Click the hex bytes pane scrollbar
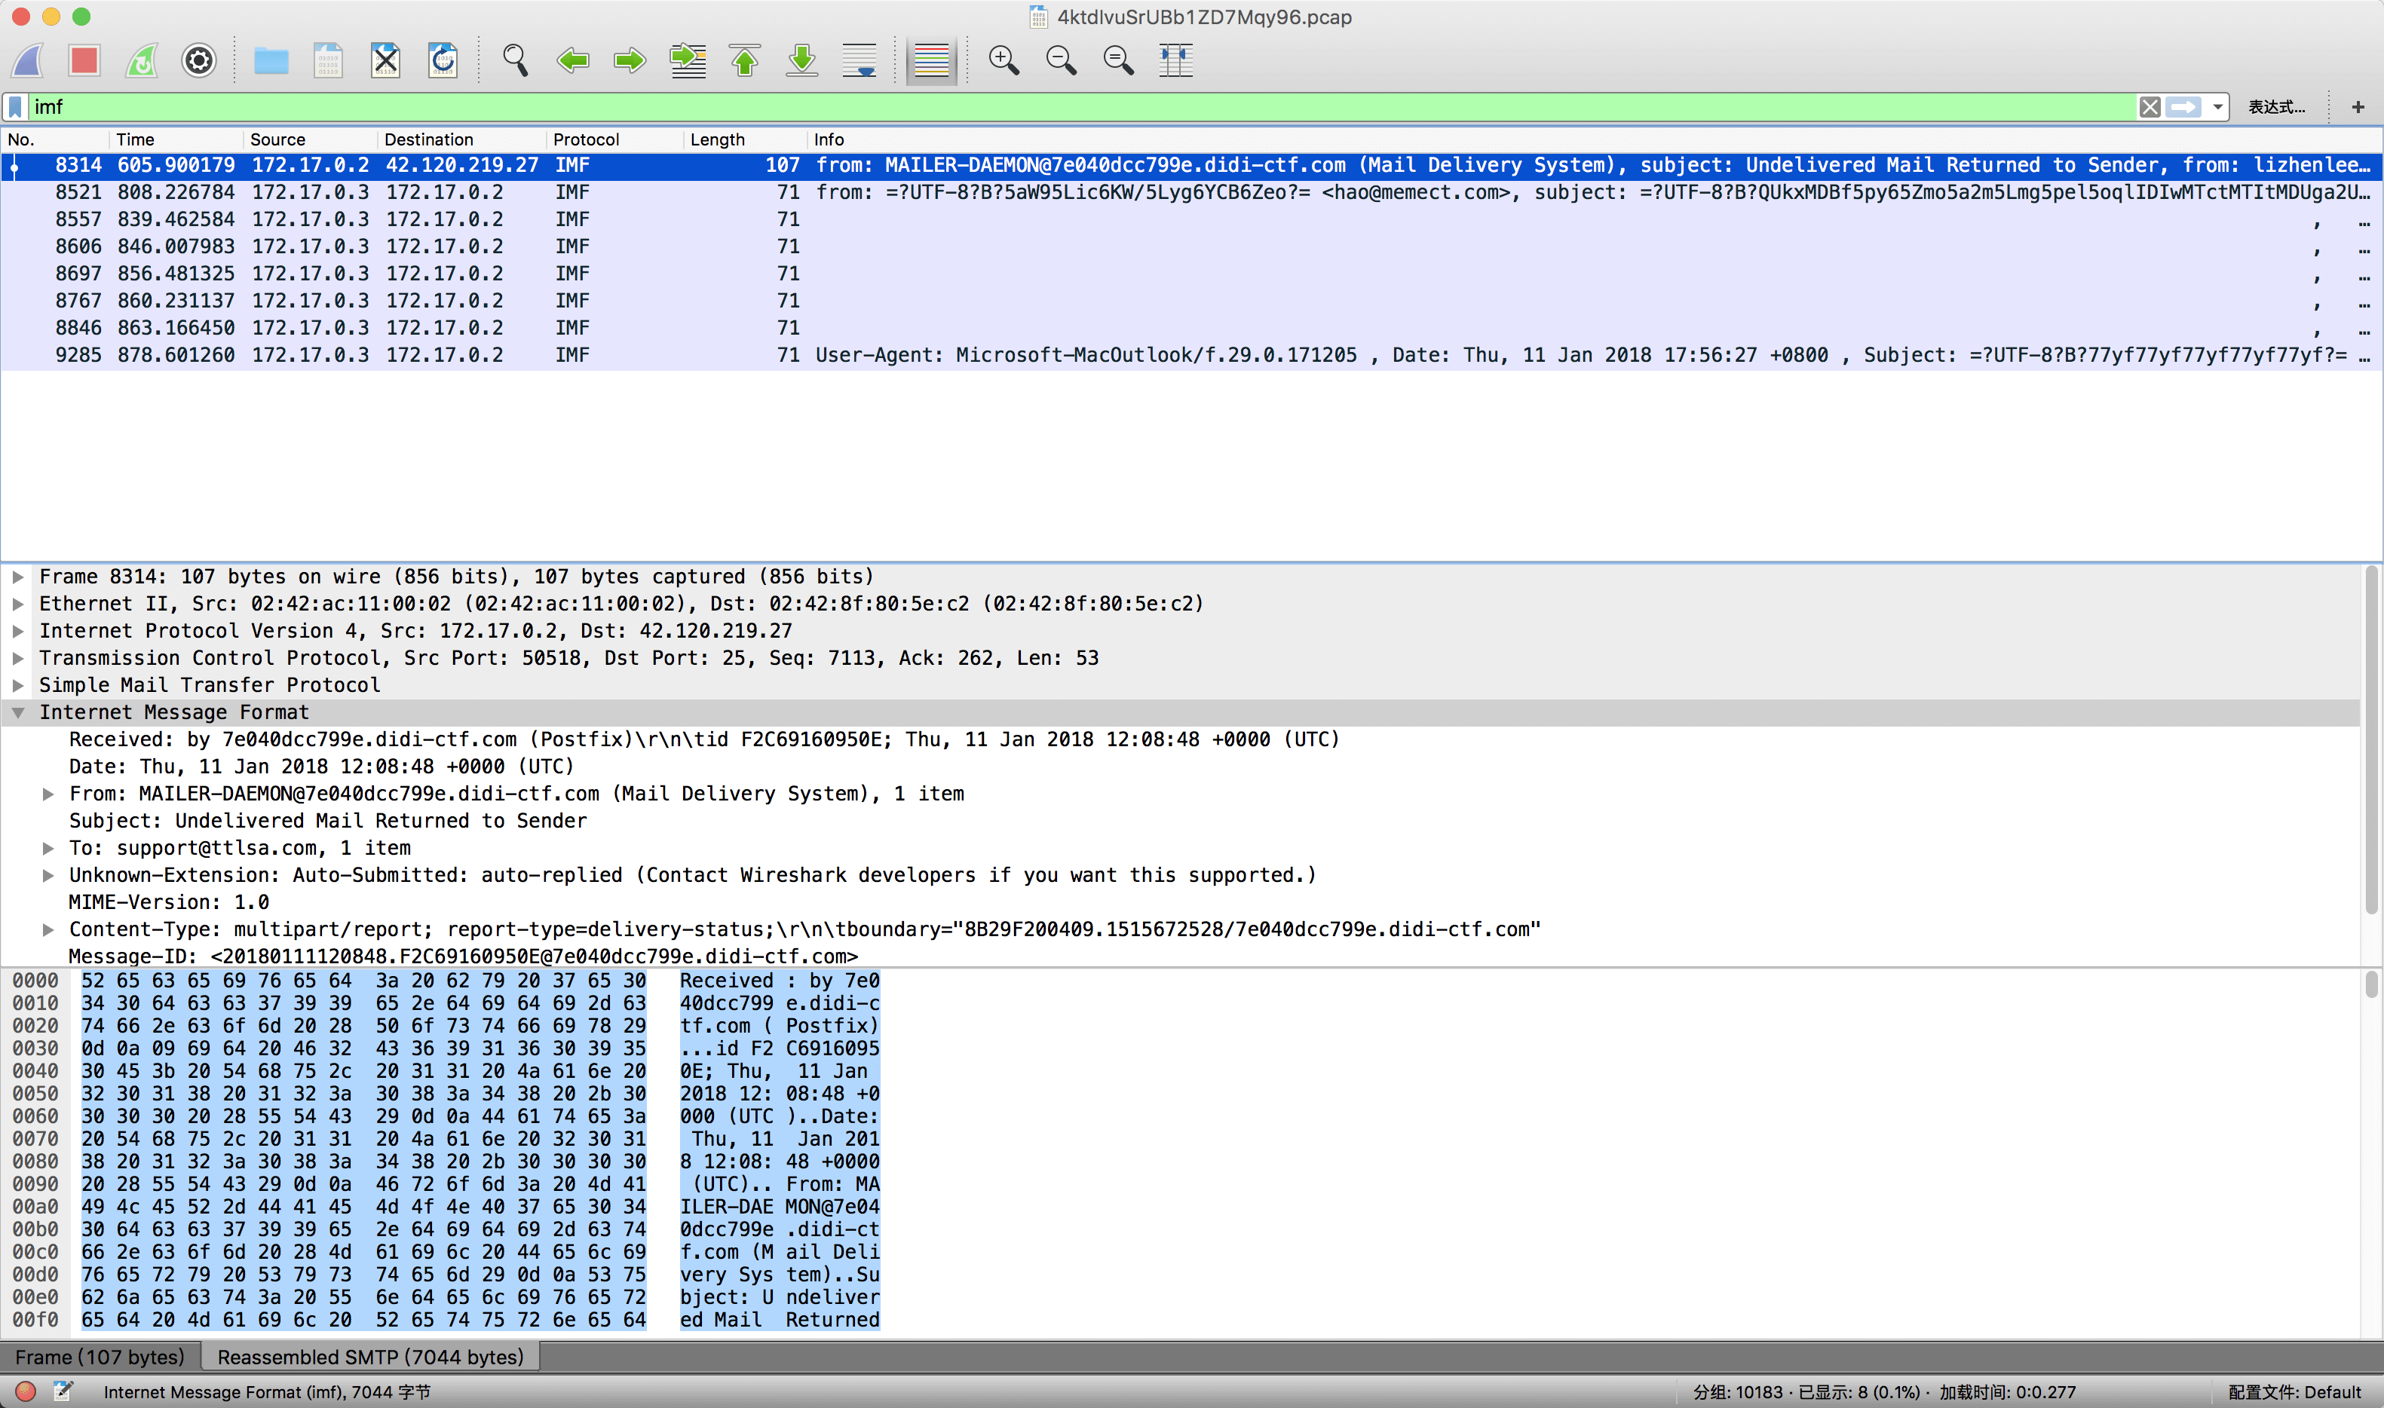The image size is (2384, 1408). coord(2370,985)
